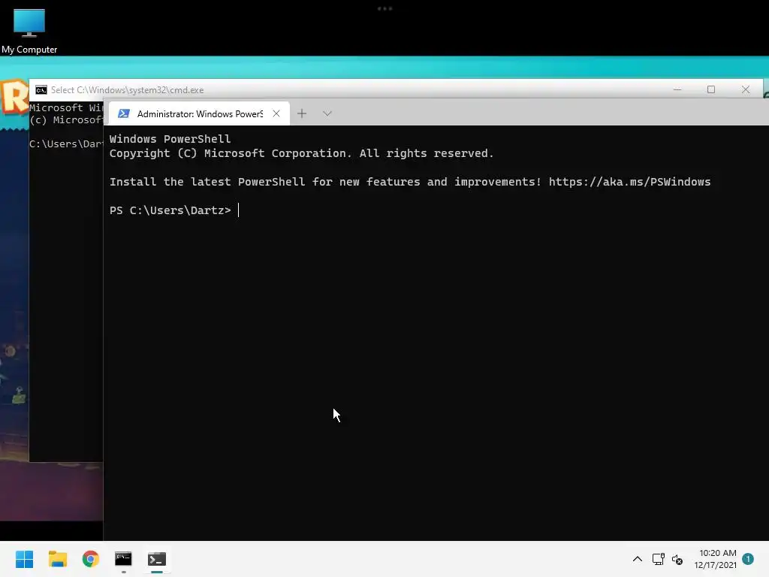Close the Administrator: Windows PowerShell tab
769x577 pixels.
pos(276,114)
